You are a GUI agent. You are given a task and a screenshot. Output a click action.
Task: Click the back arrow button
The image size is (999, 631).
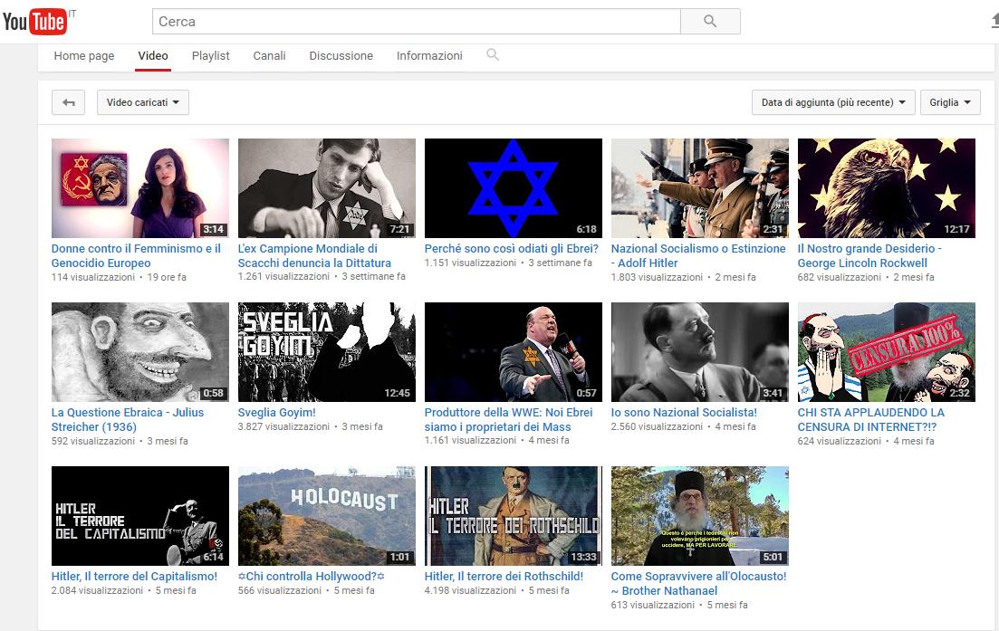point(68,102)
